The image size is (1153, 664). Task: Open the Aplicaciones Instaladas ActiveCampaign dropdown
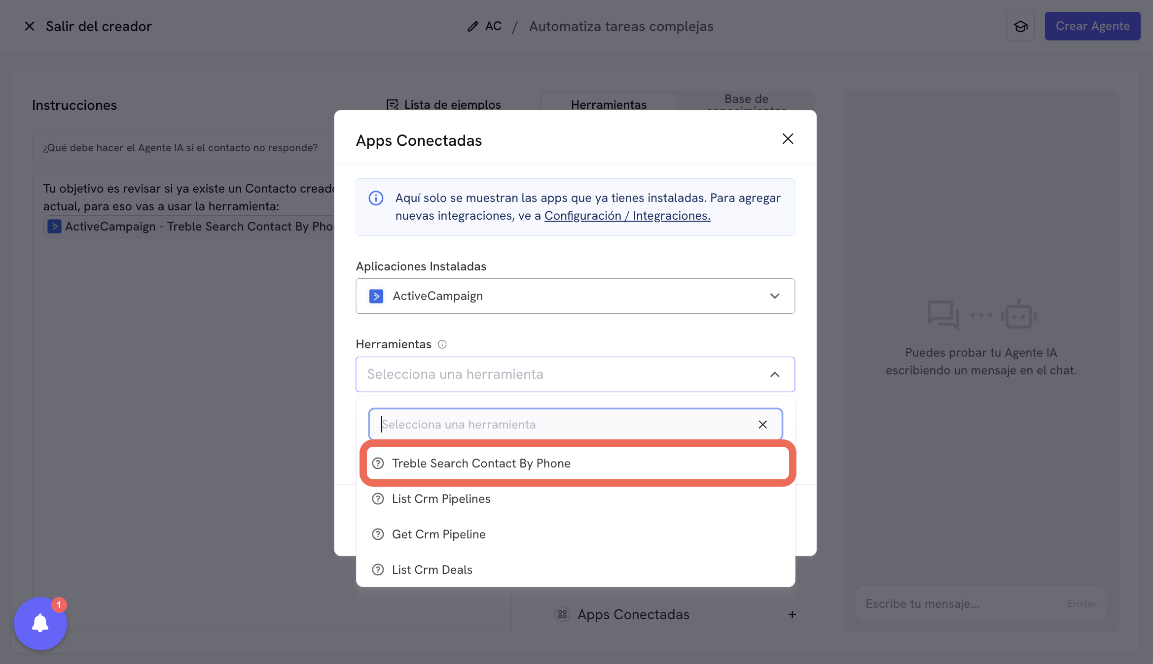(x=575, y=296)
